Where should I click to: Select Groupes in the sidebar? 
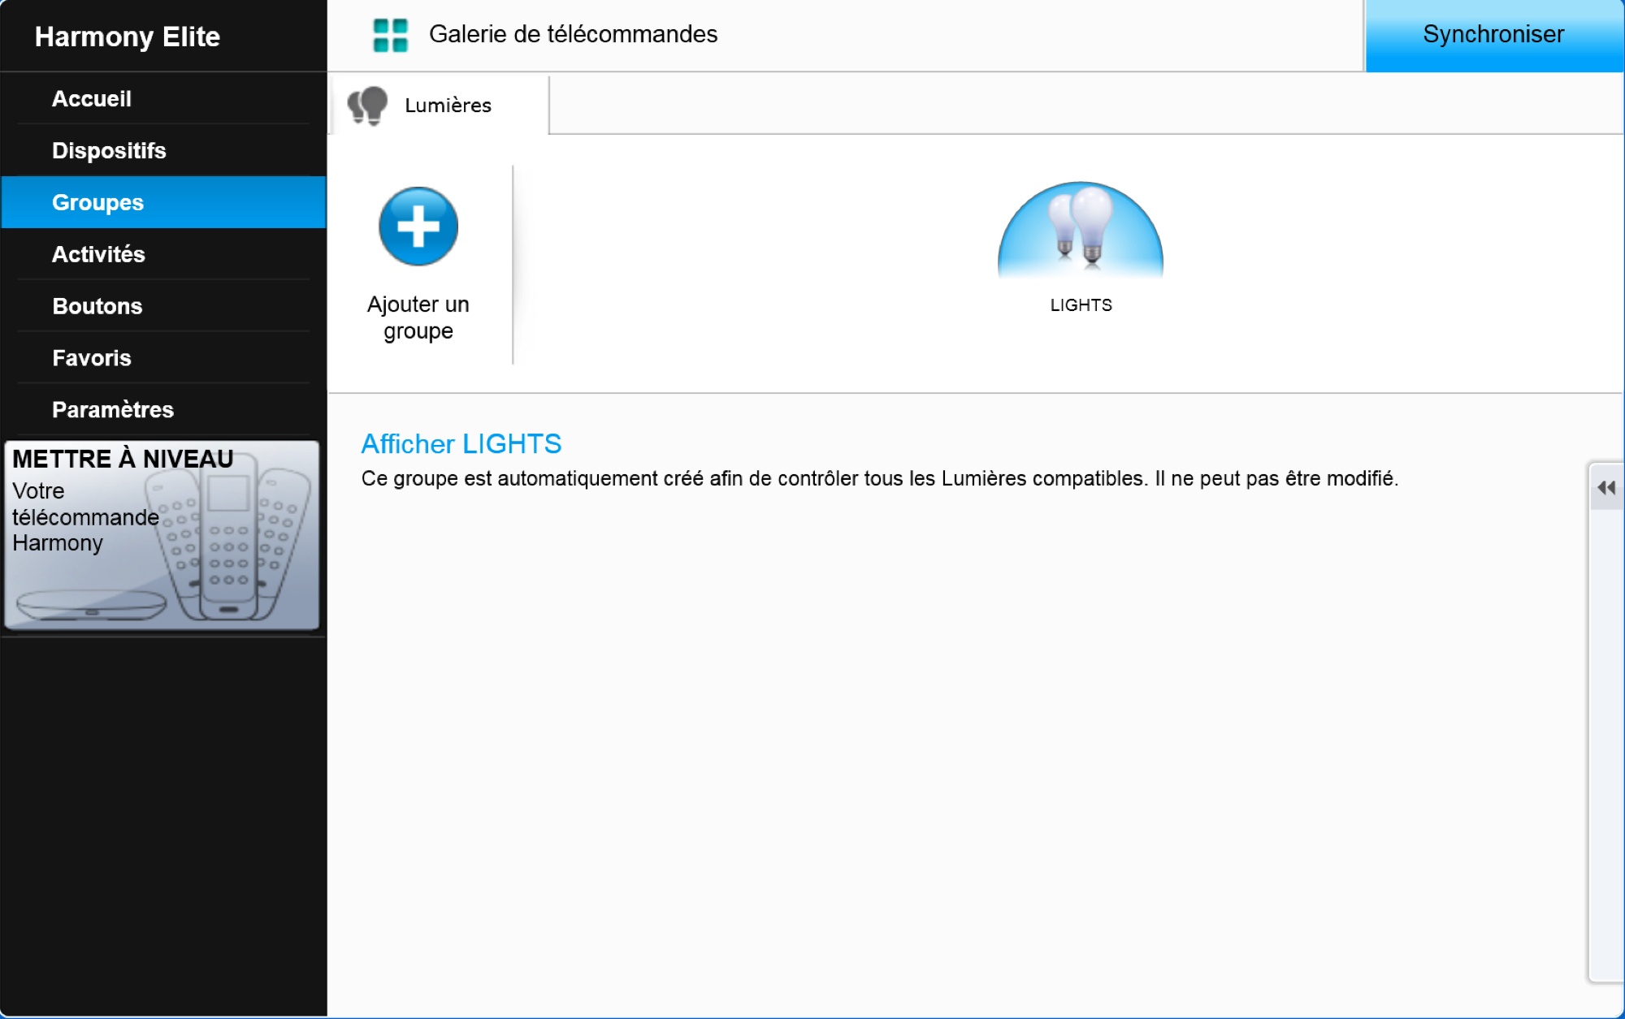[163, 203]
